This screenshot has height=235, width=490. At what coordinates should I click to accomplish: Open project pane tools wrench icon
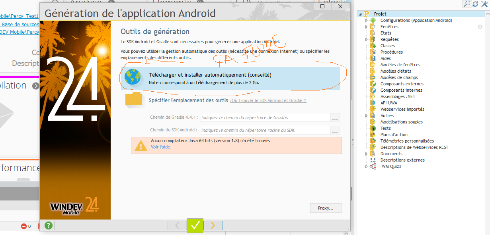point(484,4)
